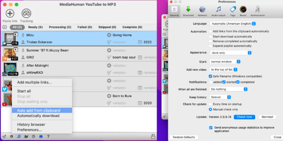Open the Boost preferences tab
This screenshot has height=141, width=283.
point(243,12)
